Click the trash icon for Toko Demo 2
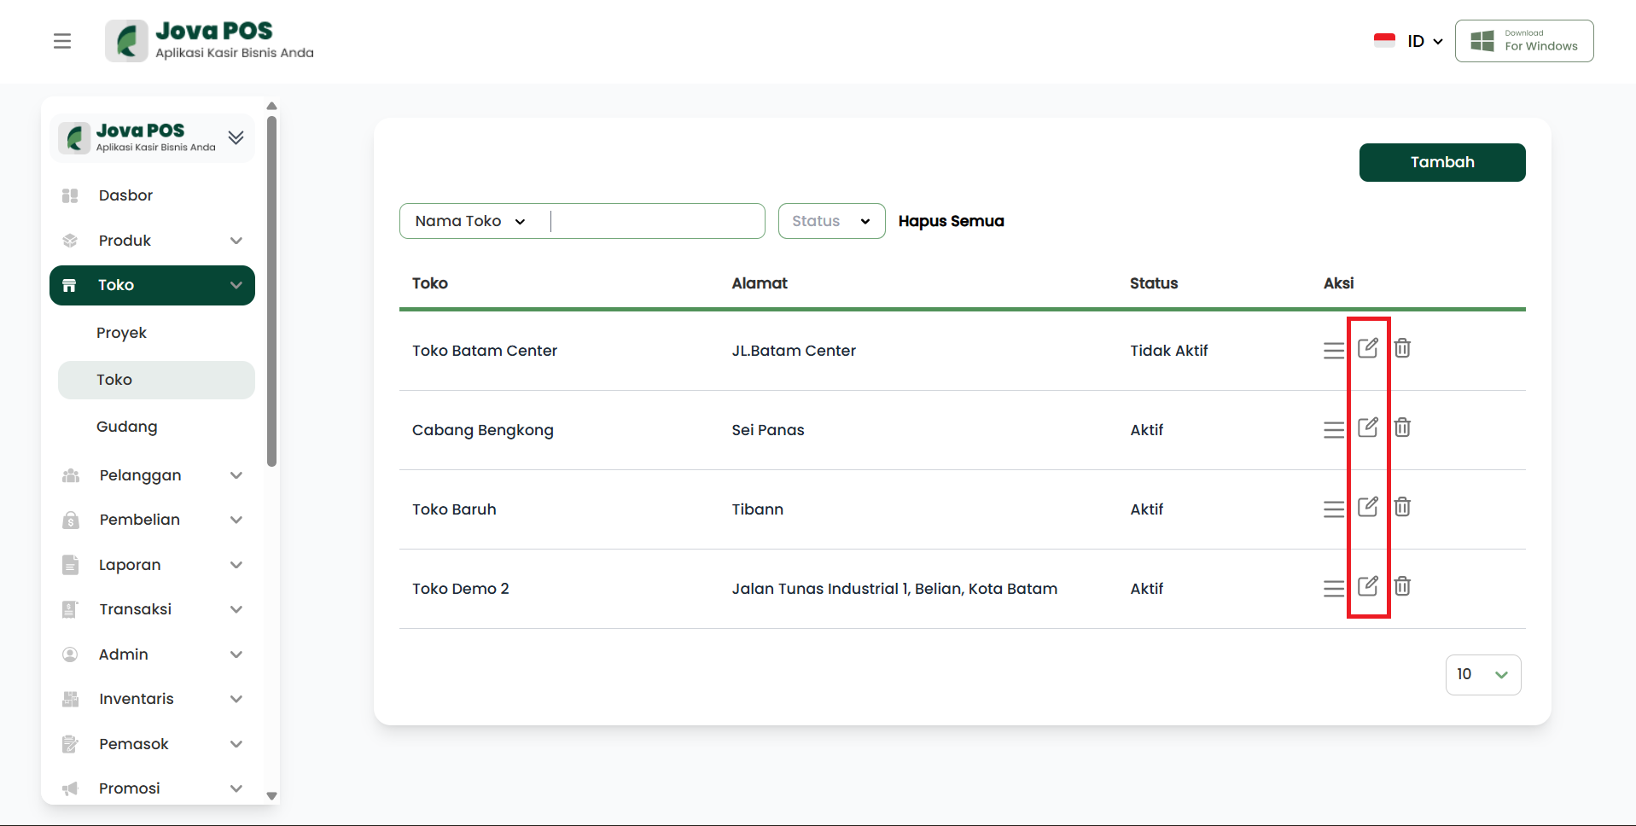The width and height of the screenshot is (1636, 826). (x=1402, y=586)
